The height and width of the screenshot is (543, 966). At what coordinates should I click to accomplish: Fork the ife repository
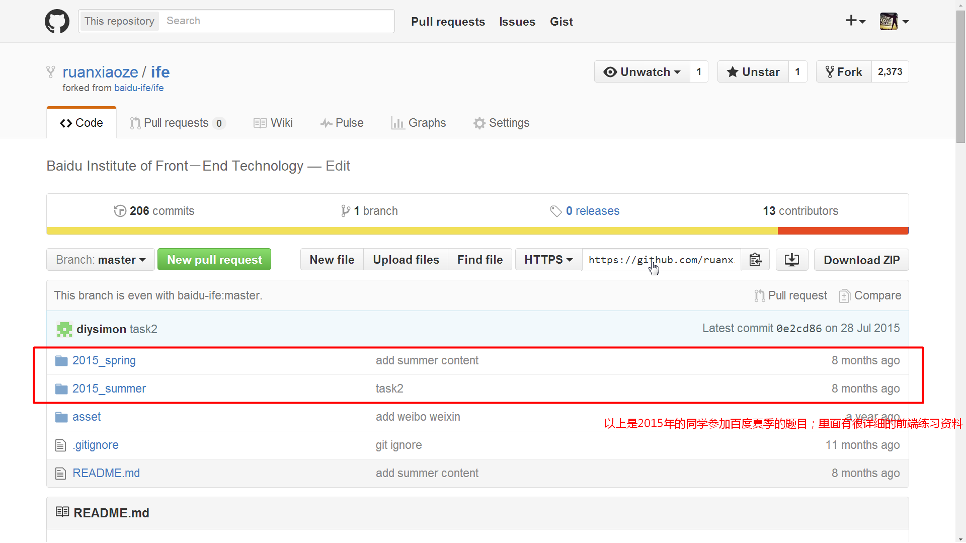click(844, 72)
